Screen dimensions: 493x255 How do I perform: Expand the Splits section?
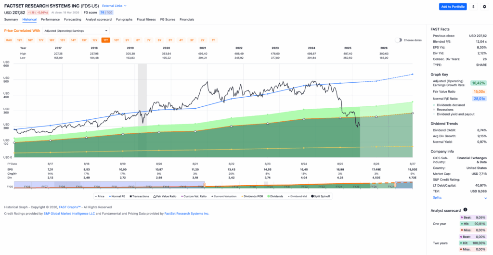pyautogui.click(x=485, y=198)
